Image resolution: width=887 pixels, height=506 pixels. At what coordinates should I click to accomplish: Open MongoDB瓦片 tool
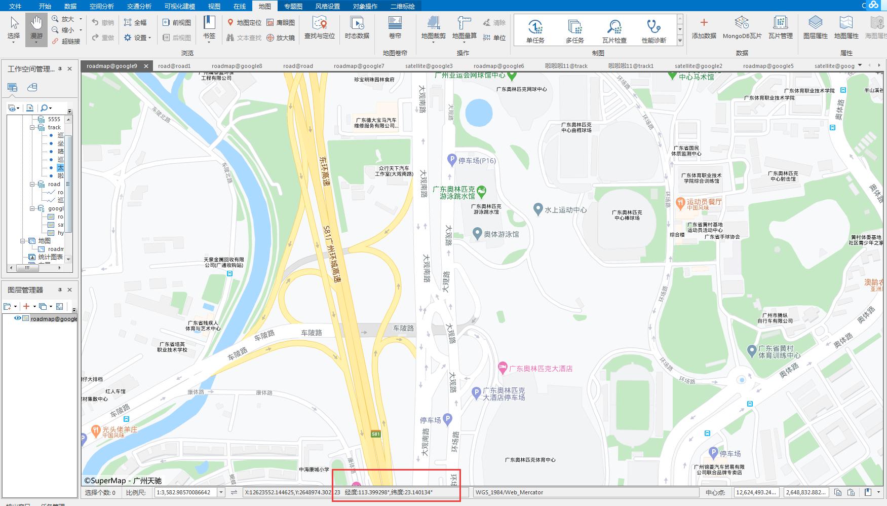pos(742,28)
